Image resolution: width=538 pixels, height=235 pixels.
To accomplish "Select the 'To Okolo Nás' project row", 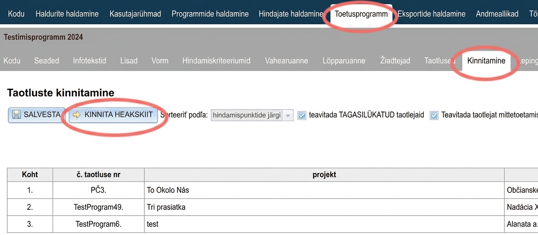I will [272, 190].
